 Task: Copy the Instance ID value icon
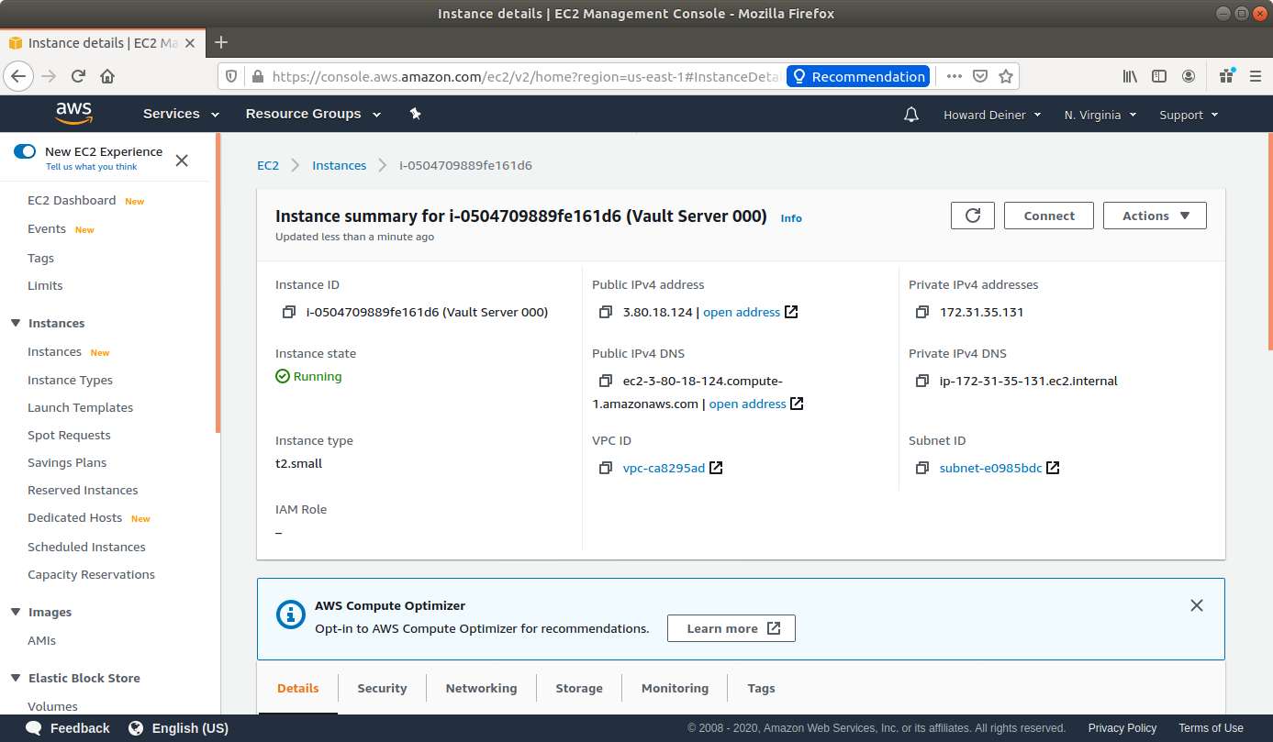click(289, 313)
